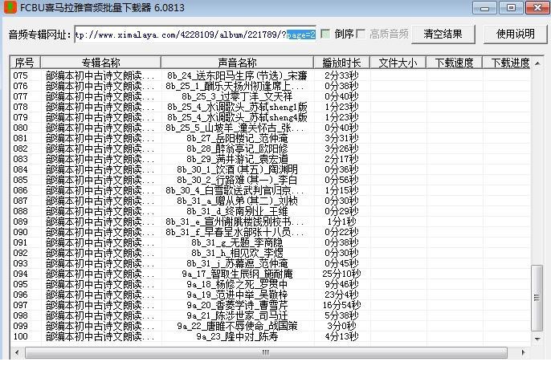Image resolution: width=551 pixels, height=378 pixels.
Task: Click the 清空结果 button
Action: click(x=443, y=34)
